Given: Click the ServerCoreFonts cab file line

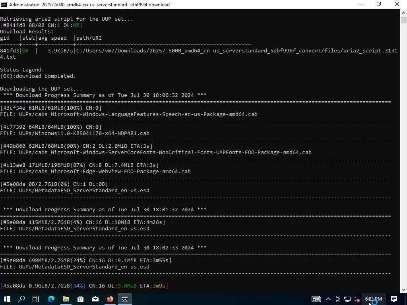Looking at the screenshot, I should click(156, 152).
